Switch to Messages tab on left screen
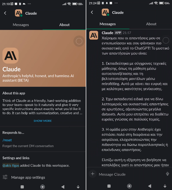 point(21,25)
